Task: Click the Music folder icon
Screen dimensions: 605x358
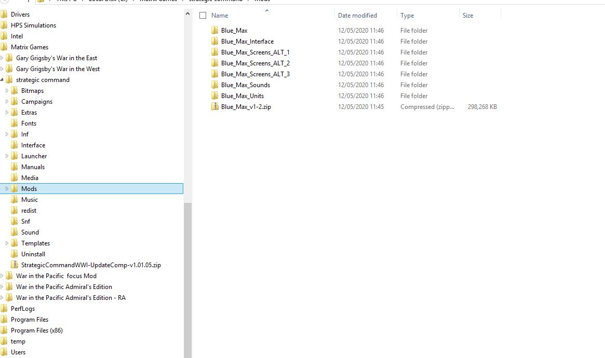Action: coord(14,200)
